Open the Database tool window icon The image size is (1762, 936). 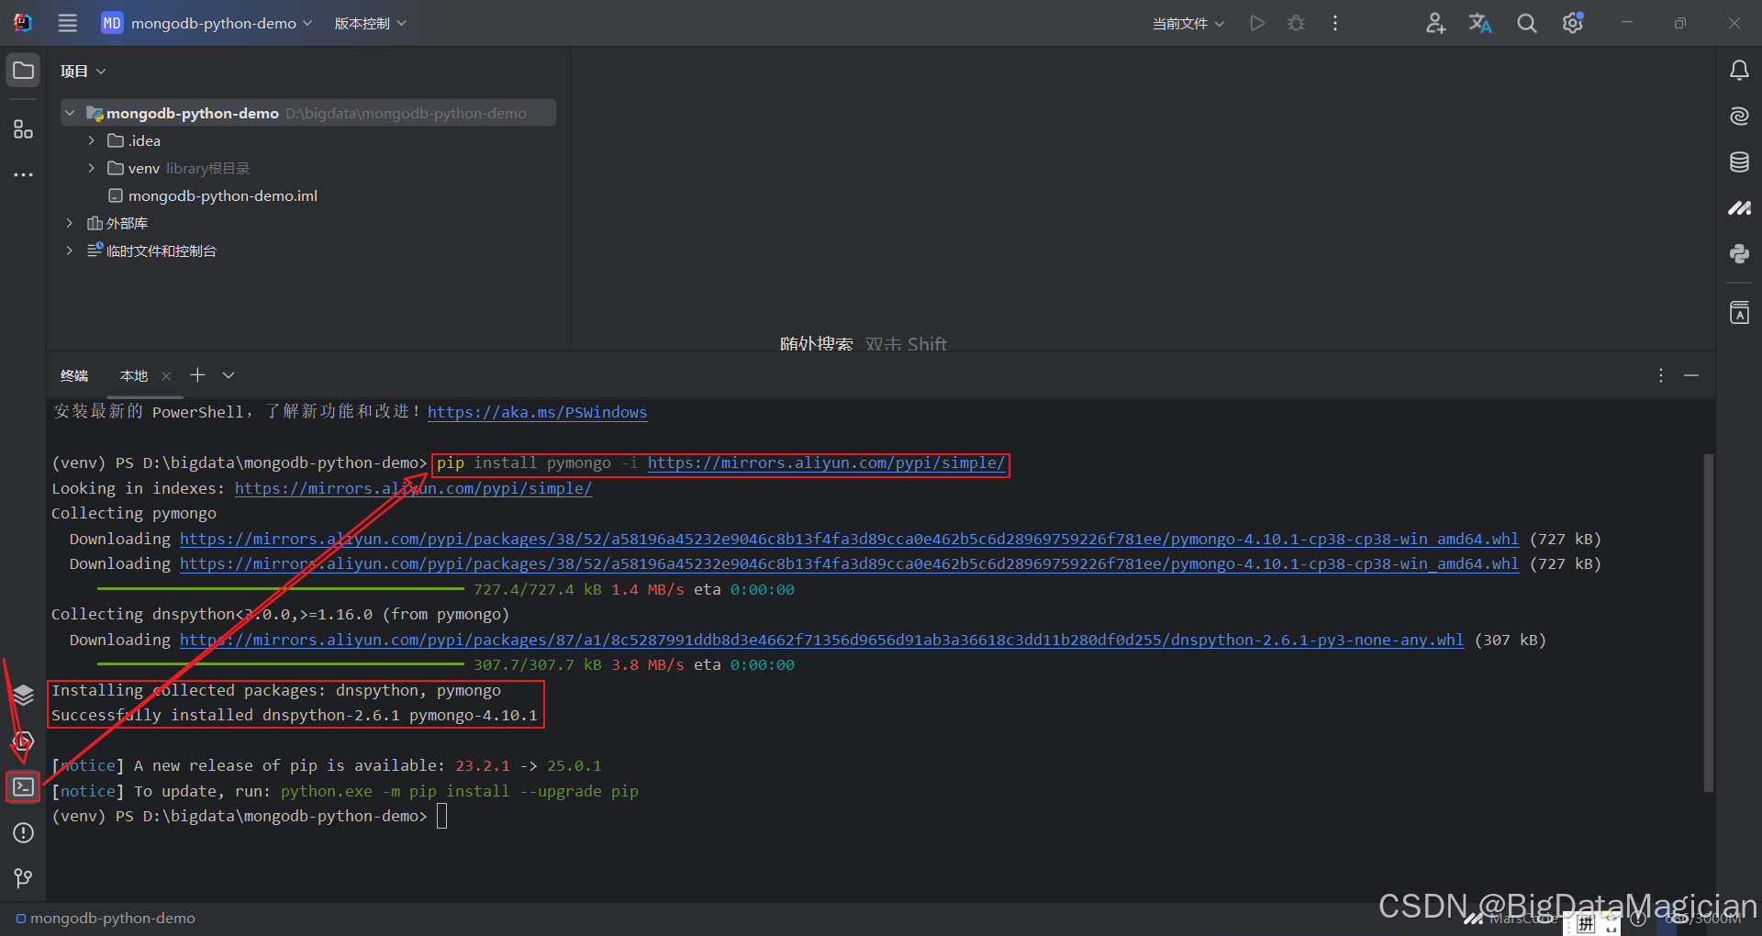pos(1739,162)
